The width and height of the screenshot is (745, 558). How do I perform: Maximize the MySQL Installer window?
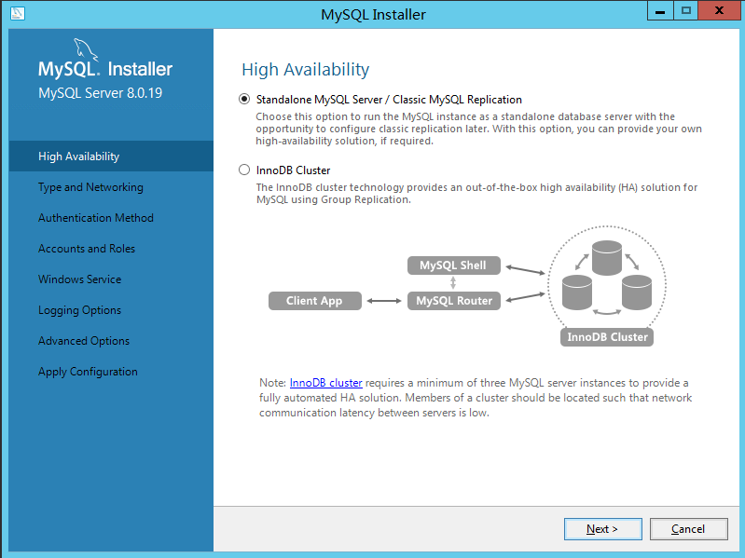coord(685,11)
